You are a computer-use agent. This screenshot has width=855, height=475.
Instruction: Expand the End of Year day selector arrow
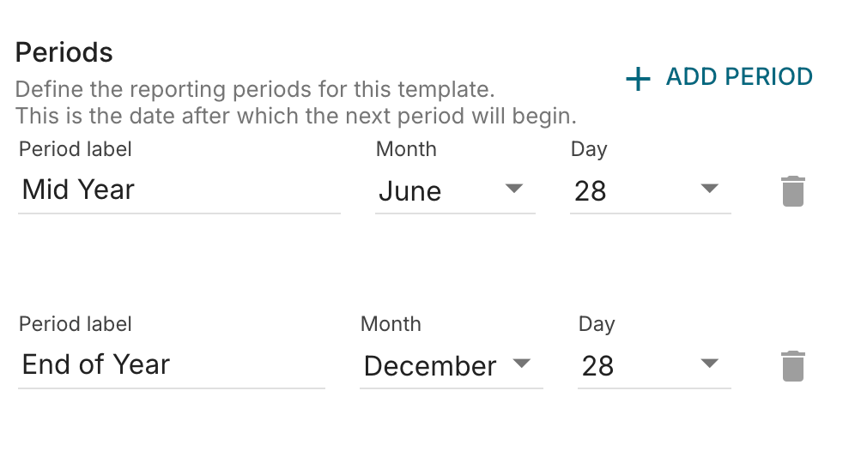point(709,364)
